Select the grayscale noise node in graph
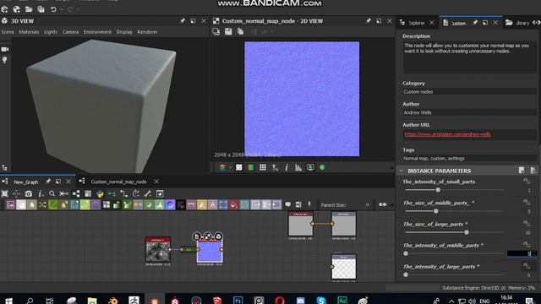 (158, 249)
